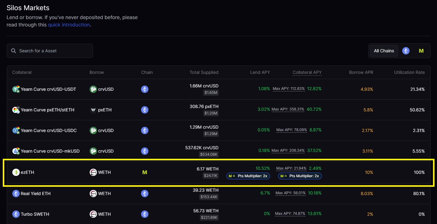This screenshot has width=437, height=224.
Task: Click Max APY: 206.34% label
Action: tap(288, 150)
